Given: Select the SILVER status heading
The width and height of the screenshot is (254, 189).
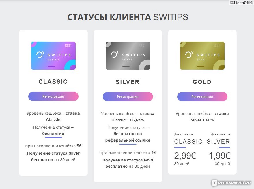Looking at the screenshot, I should 128,82.
